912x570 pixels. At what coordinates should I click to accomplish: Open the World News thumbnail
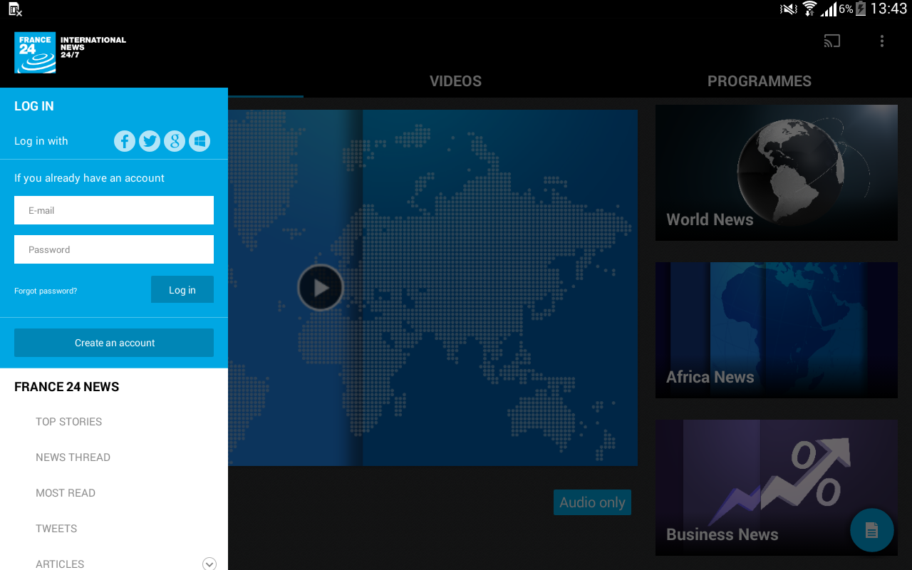coord(777,172)
